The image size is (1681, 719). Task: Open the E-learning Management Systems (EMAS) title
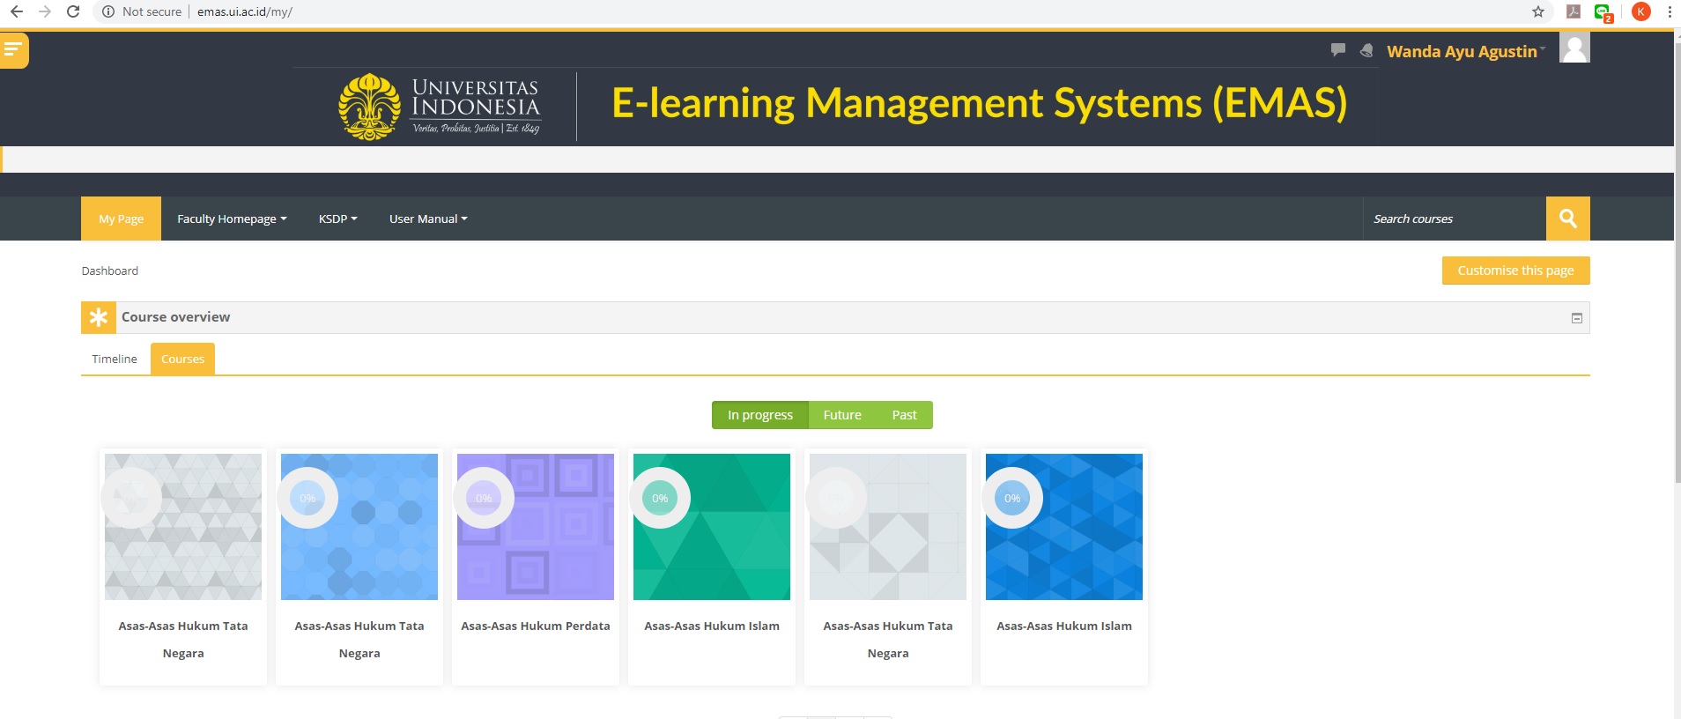(980, 103)
